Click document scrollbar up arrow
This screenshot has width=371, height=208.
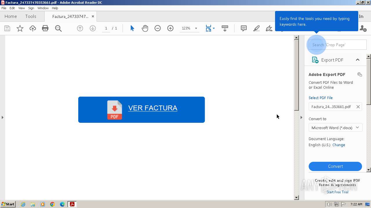coord(296,38)
